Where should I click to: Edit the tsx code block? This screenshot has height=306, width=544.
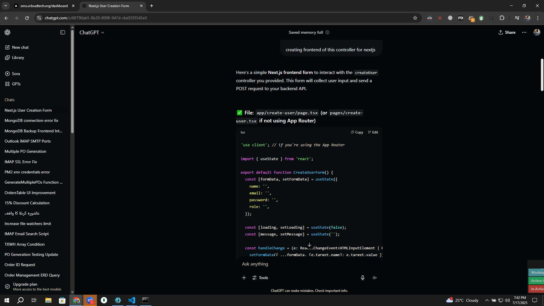click(x=373, y=132)
